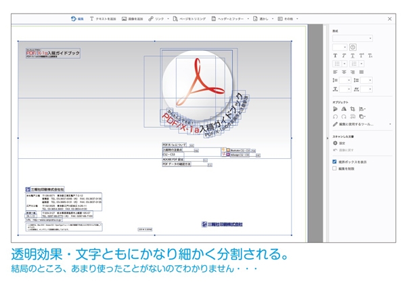Image resolution: width=406 pixels, height=284 pixels.
Task: Select the top-left 入稿ガイドブック title box
Action: (x=53, y=53)
